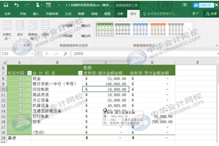Apply the blue PivotTable style thumbnail
This screenshot has width=219, height=146.
(140, 29)
